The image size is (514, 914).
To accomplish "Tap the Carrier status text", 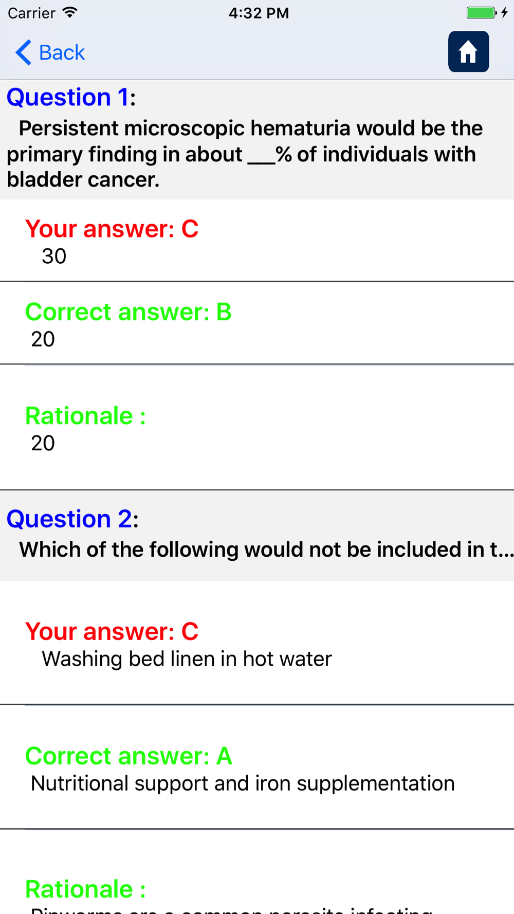I will 31,13.
